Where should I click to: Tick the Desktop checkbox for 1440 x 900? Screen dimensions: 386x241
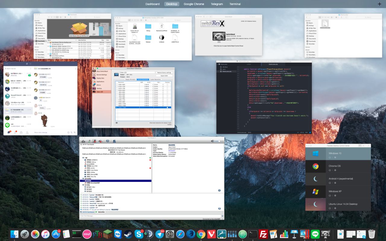pyautogui.click(x=168, y=102)
